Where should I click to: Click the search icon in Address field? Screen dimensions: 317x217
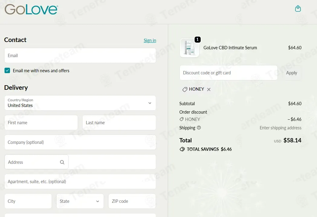[62, 162]
